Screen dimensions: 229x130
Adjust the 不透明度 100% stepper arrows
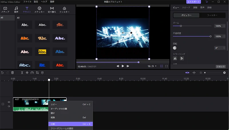[224, 36]
